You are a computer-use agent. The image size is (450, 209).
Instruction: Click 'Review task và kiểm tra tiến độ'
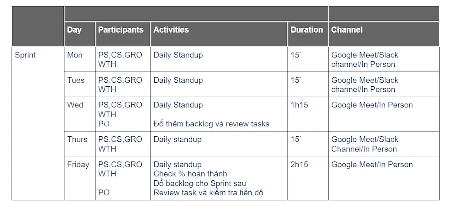pyautogui.click(x=208, y=193)
